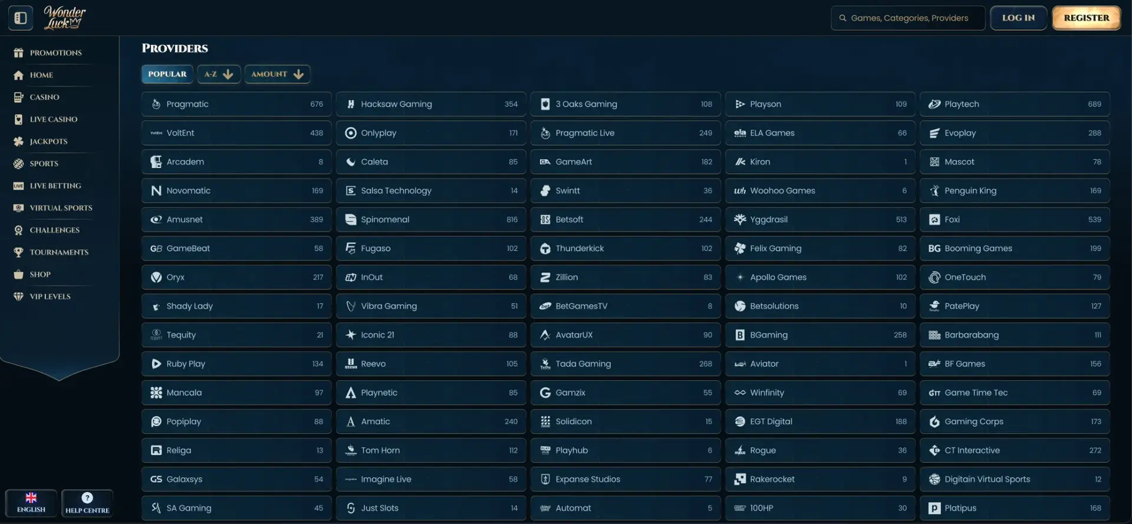The width and height of the screenshot is (1132, 524).
Task: Select the Tournaments trophy icon
Action: tap(18, 252)
